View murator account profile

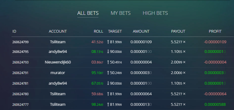tap(58, 73)
